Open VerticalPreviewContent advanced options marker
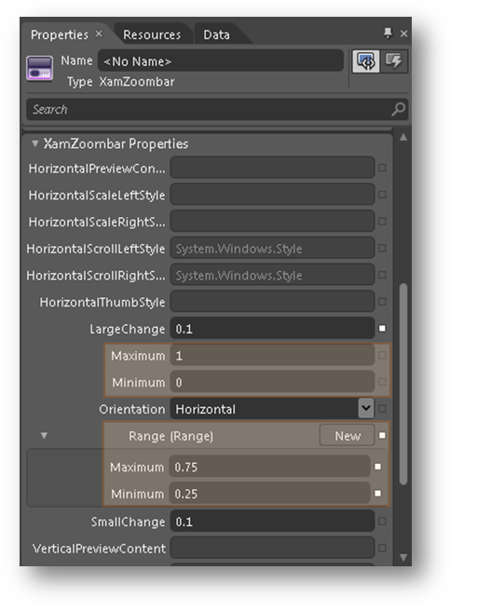 point(382,549)
